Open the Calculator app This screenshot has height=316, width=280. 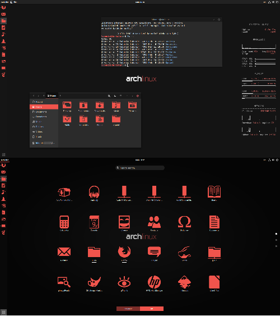64,223
